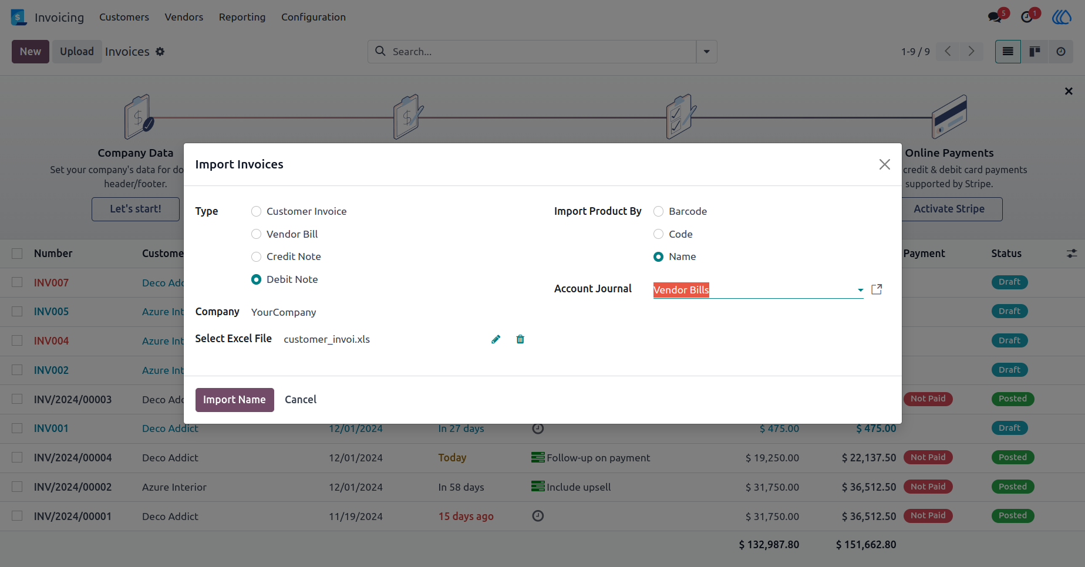
Task: Open search options dropdown toggle
Action: (x=706, y=52)
